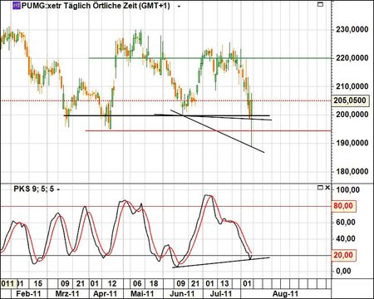Viewport: 374px width, 299px height.
Task: Click the 80,00 overbought level label
Action: click(343, 206)
